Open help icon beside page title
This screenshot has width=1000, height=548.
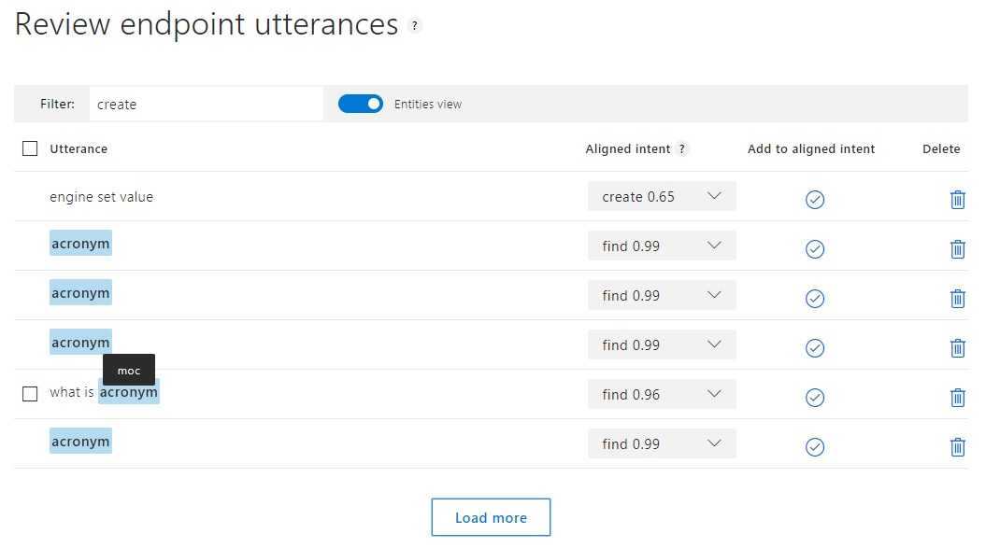point(415,26)
